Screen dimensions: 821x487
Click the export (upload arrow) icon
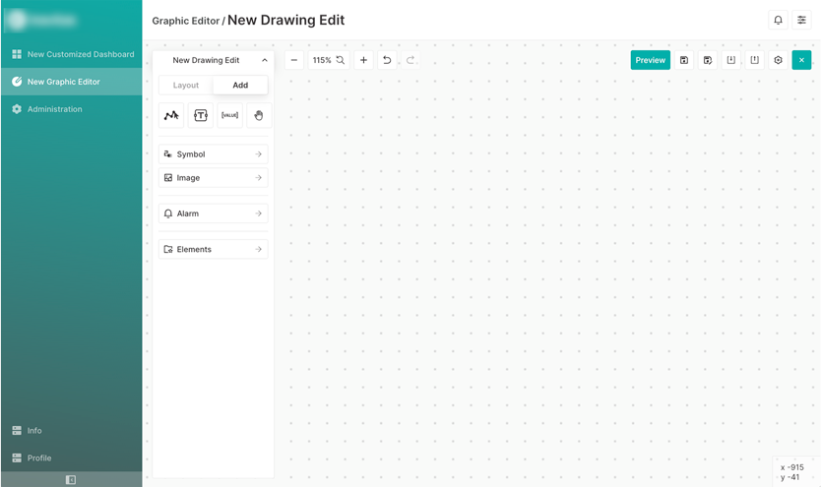[x=755, y=60]
